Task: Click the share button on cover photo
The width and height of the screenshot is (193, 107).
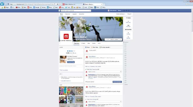Action: [x=114, y=39]
